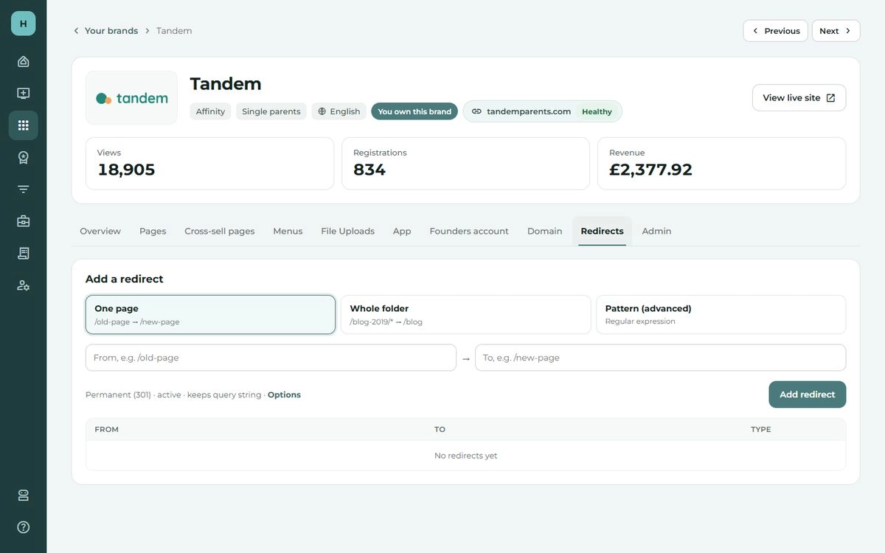Open the Menus tab

(288, 231)
